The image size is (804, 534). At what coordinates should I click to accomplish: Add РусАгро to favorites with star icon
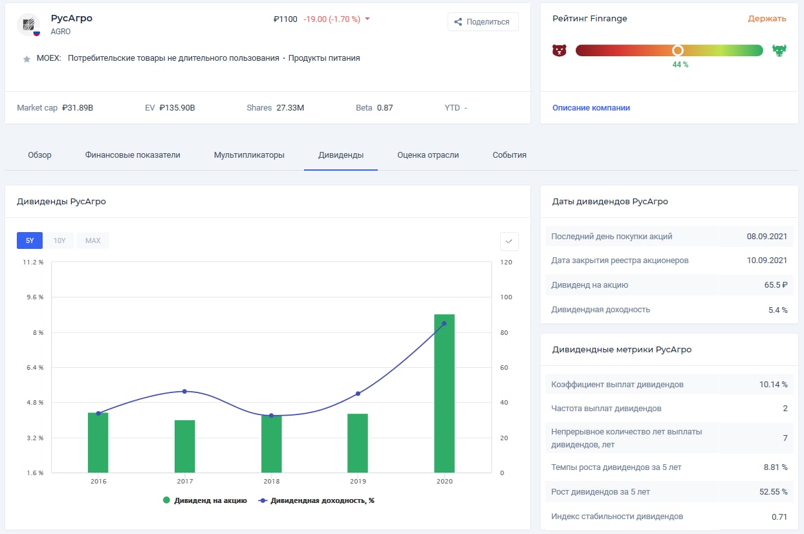pos(27,59)
